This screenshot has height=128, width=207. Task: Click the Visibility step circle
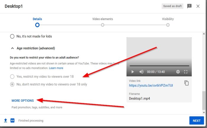tap(168, 25)
